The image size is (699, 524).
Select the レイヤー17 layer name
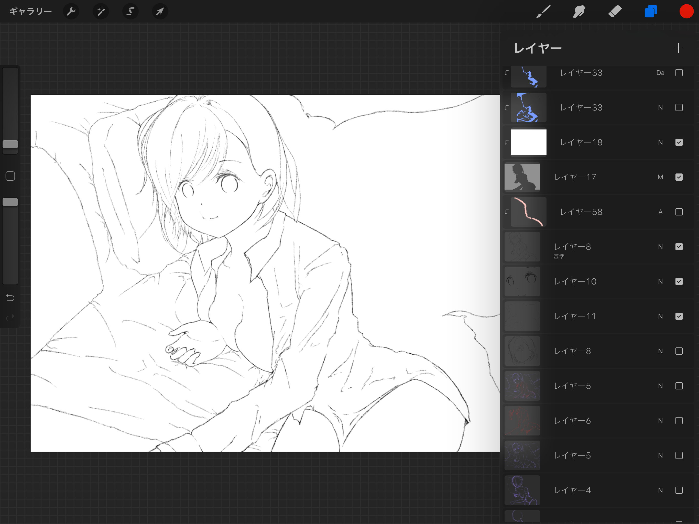click(x=575, y=177)
